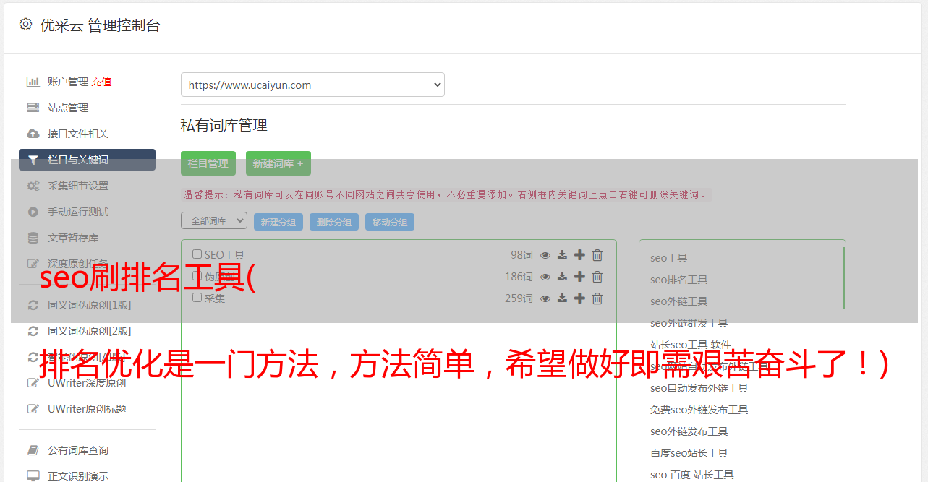Open 采集细节设置 in the sidebar
This screenshot has height=482, width=928.
coord(78,186)
